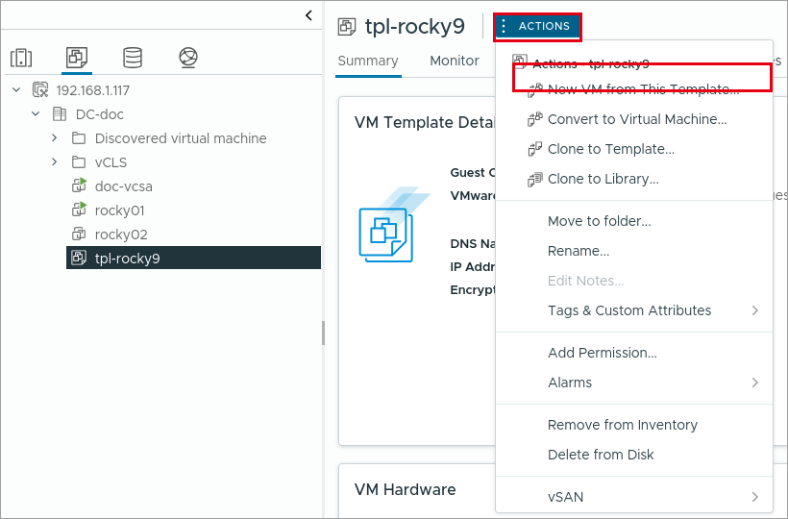Choose Clone to Template
The height and width of the screenshot is (519, 788).
tap(633, 149)
